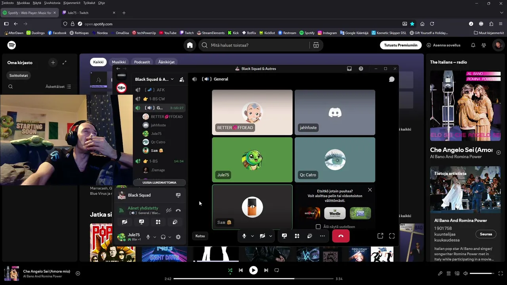Screen dimensions: 507x285
Task: Click Kutsu invite button
Action: (x=200, y=236)
